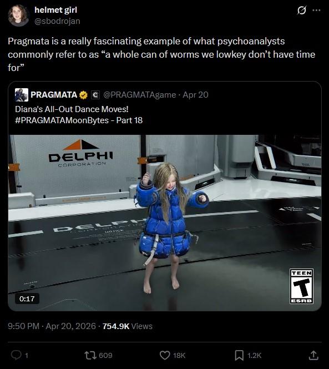Open the Grok slash-circle icon
329x369 pixels.
302,11
